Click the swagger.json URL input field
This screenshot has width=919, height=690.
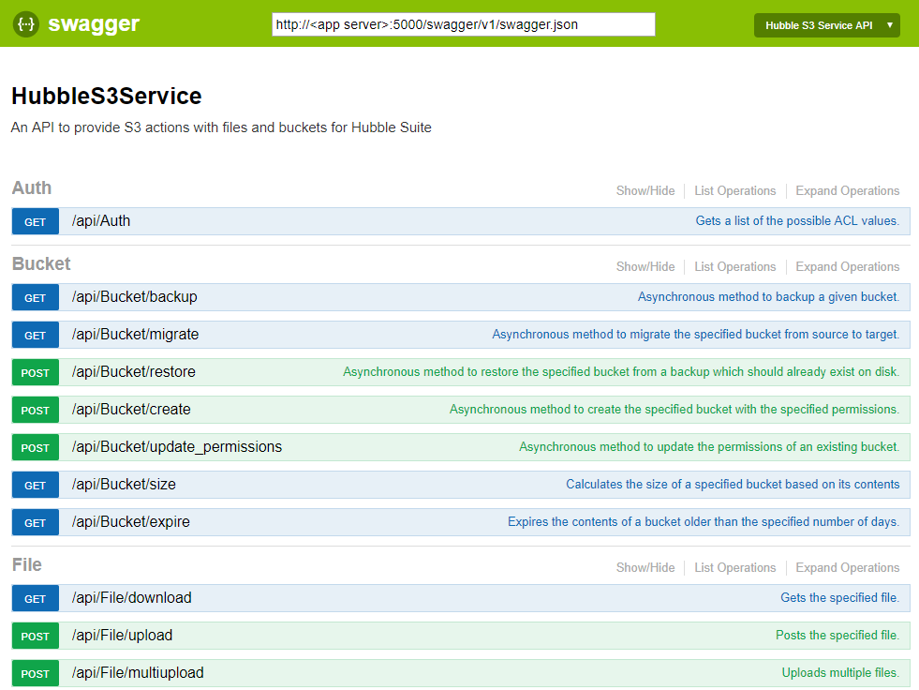(x=463, y=24)
